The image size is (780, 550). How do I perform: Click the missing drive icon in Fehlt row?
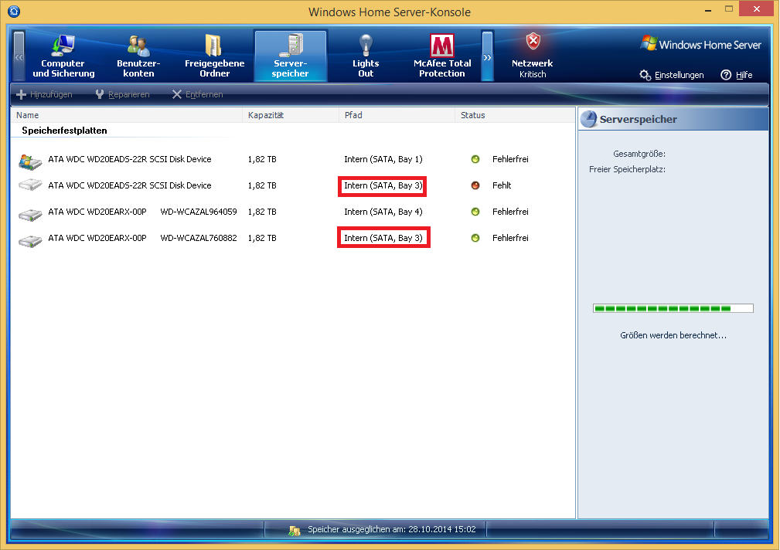(30, 185)
